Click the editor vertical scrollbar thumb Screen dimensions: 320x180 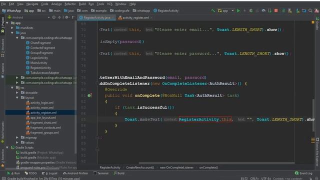coord(313,115)
